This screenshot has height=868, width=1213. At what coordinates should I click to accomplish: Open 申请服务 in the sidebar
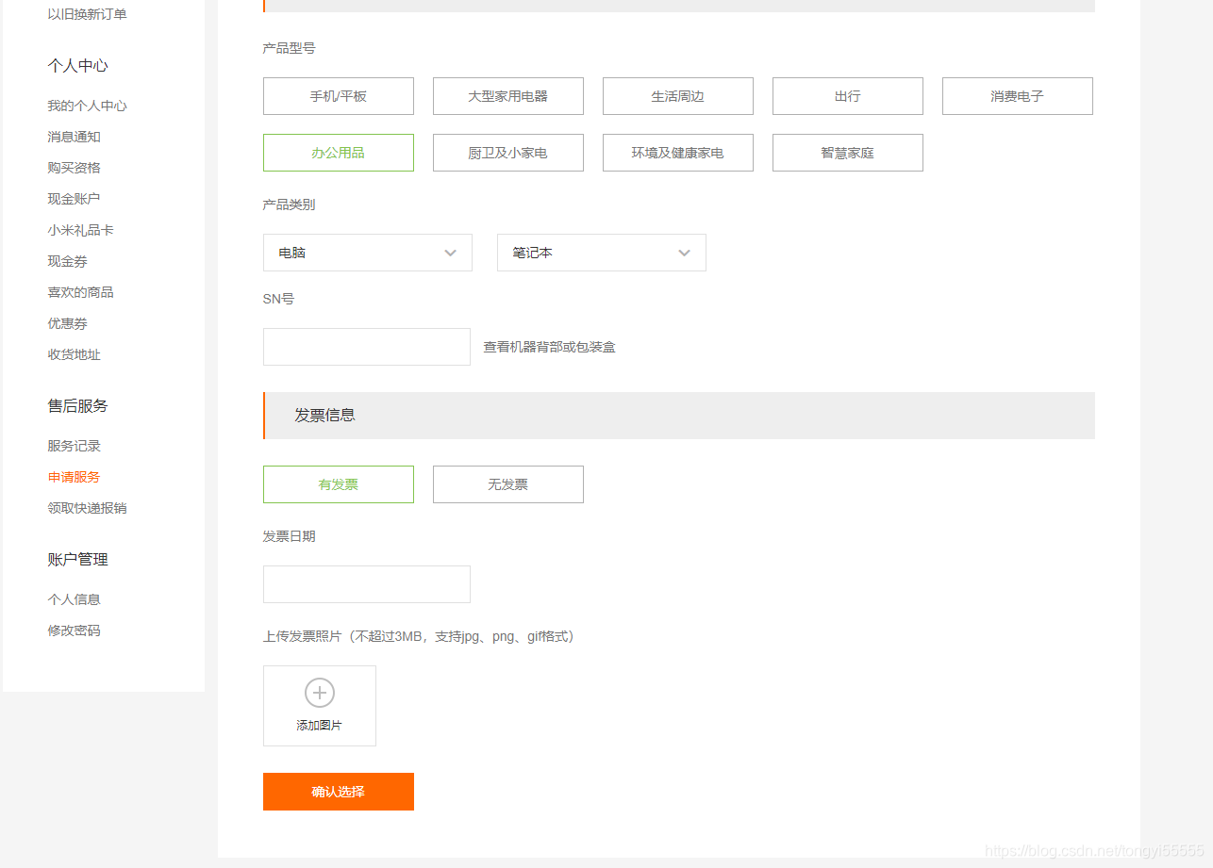(74, 477)
